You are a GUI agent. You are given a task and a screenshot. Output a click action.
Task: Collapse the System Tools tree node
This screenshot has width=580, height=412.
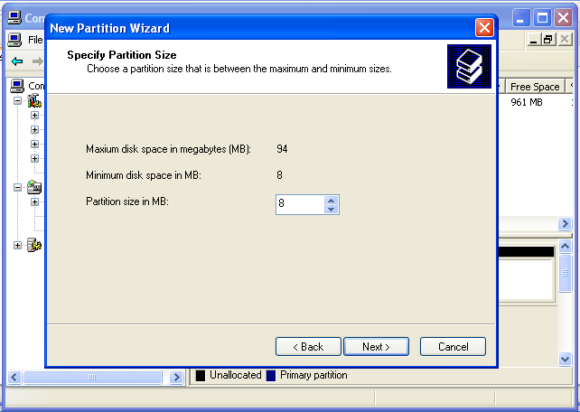tap(17, 100)
